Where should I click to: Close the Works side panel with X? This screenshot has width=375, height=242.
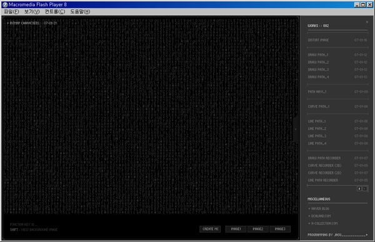point(367,23)
